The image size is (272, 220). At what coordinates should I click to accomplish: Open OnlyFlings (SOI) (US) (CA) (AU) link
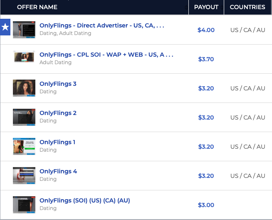(85, 200)
